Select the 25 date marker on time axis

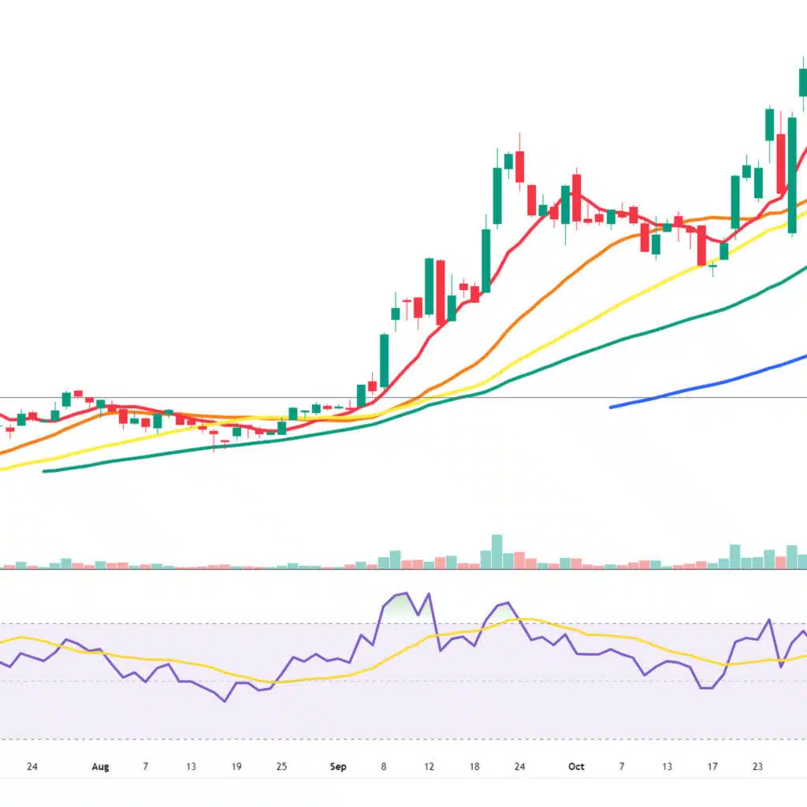click(281, 766)
